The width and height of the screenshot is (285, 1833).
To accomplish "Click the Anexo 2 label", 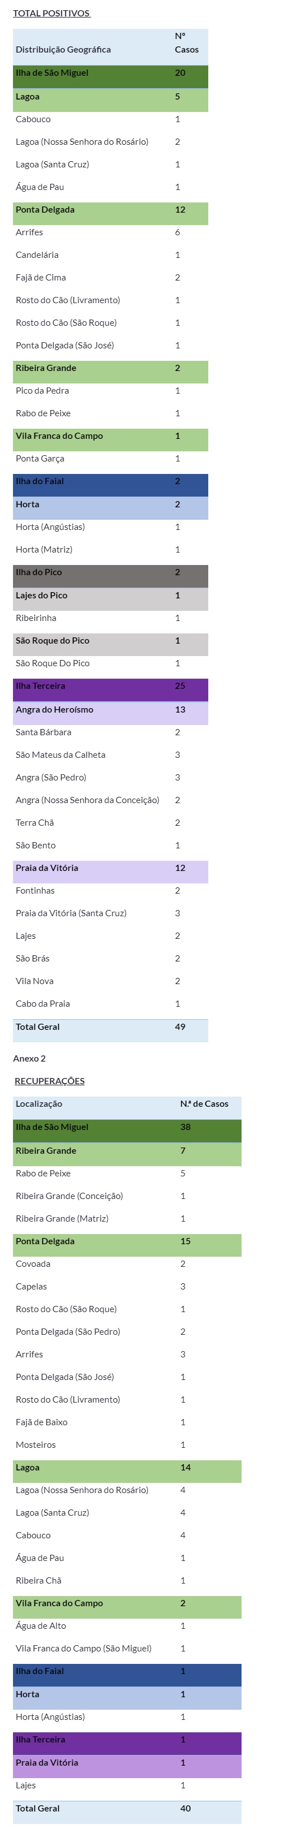I will tap(29, 1058).
